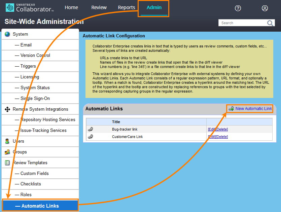Focus the Search input field
This screenshot has width=281, height=212.
click(x=242, y=23)
